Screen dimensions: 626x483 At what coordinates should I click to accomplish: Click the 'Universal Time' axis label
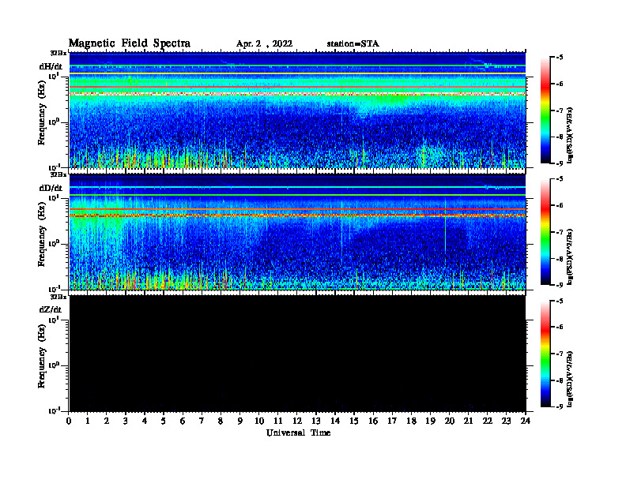298,432
